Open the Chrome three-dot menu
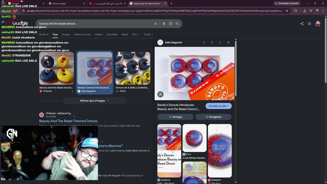This screenshot has height=184, width=327. (323, 11)
